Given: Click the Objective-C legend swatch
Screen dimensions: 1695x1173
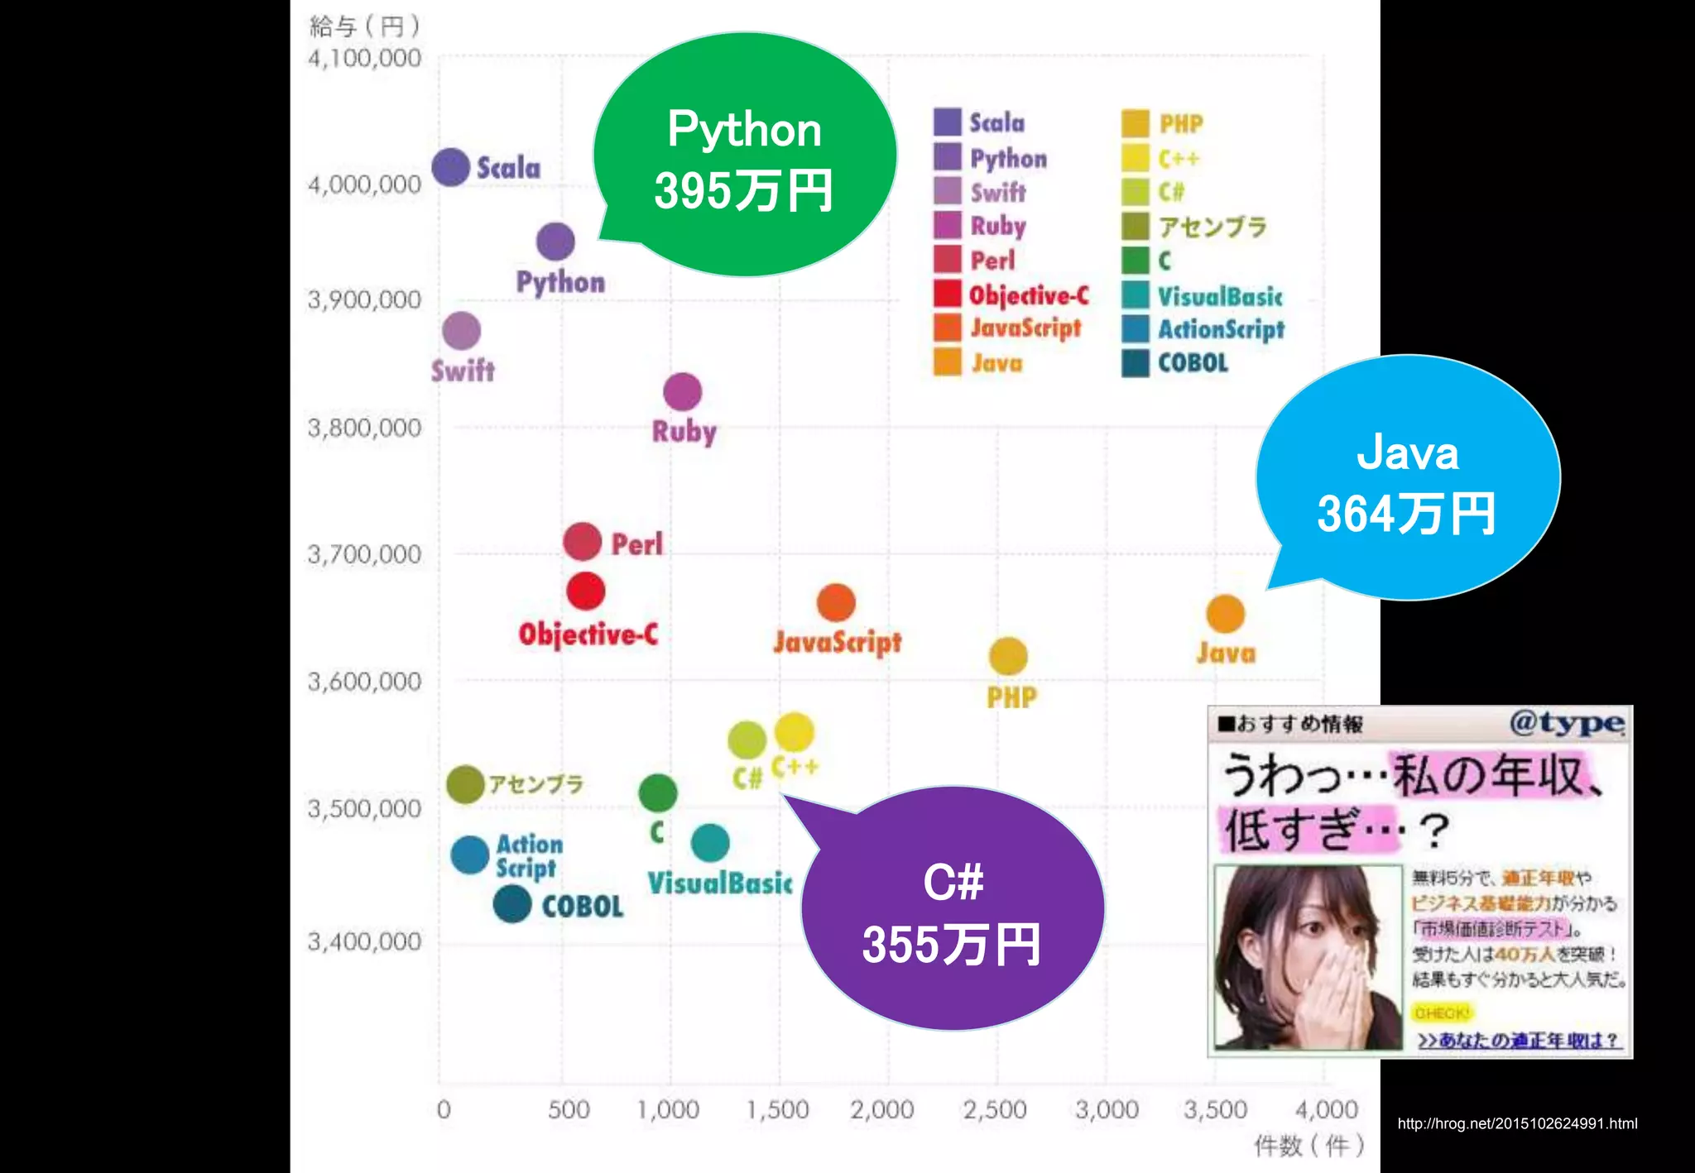Looking at the screenshot, I should pos(948,294).
